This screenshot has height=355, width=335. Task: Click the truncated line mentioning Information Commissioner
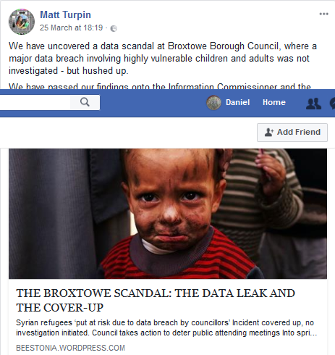160,86
